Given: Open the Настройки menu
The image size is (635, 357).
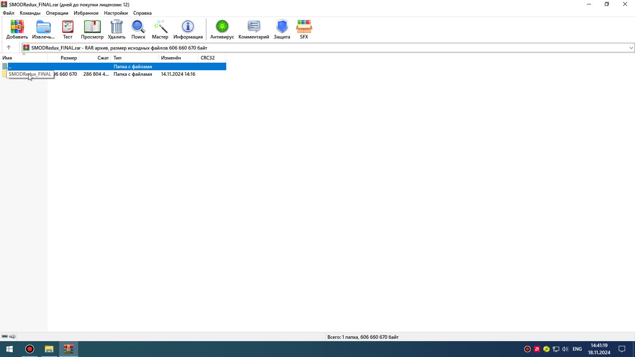Looking at the screenshot, I should click(x=116, y=13).
